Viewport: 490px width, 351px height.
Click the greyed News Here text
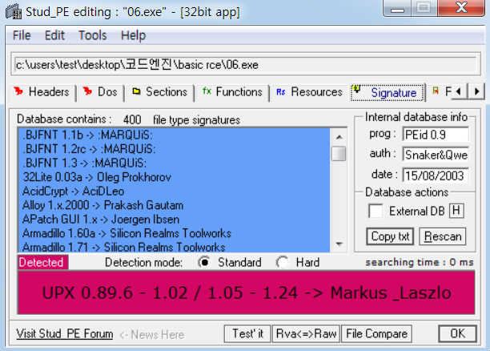pyautogui.click(x=152, y=335)
